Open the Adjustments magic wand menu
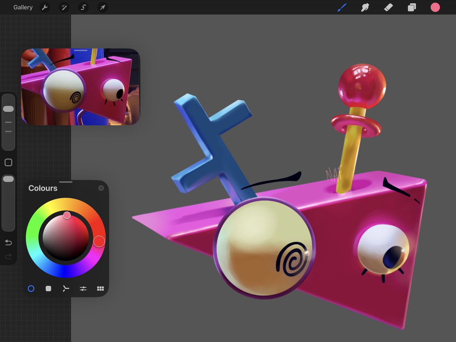This screenshot has height=342, width=456. pyautogui.click(x=64, y=7)
